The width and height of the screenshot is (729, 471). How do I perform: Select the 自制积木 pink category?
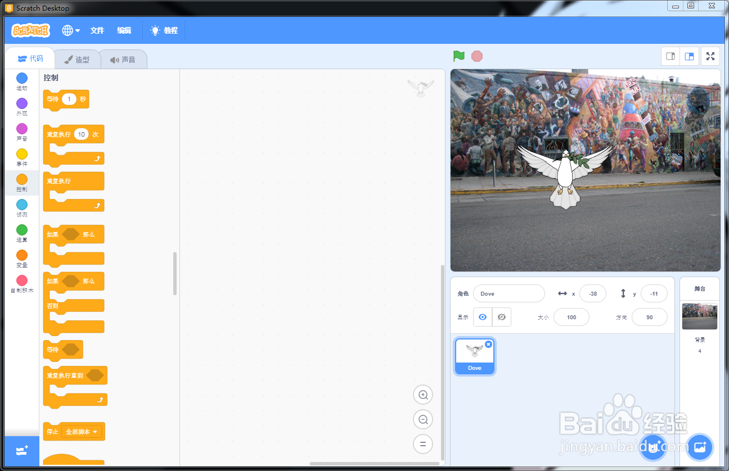[21, 284]
